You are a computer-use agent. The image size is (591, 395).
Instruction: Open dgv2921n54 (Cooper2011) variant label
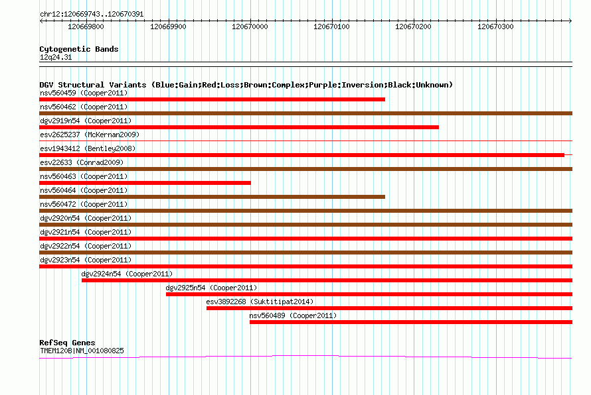(86, 232)
